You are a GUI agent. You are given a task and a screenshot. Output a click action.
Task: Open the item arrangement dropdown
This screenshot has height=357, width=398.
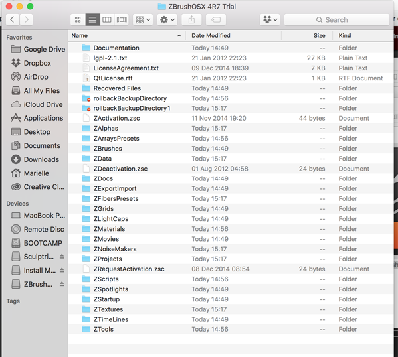pyautogui.click(x=143, y=19)
